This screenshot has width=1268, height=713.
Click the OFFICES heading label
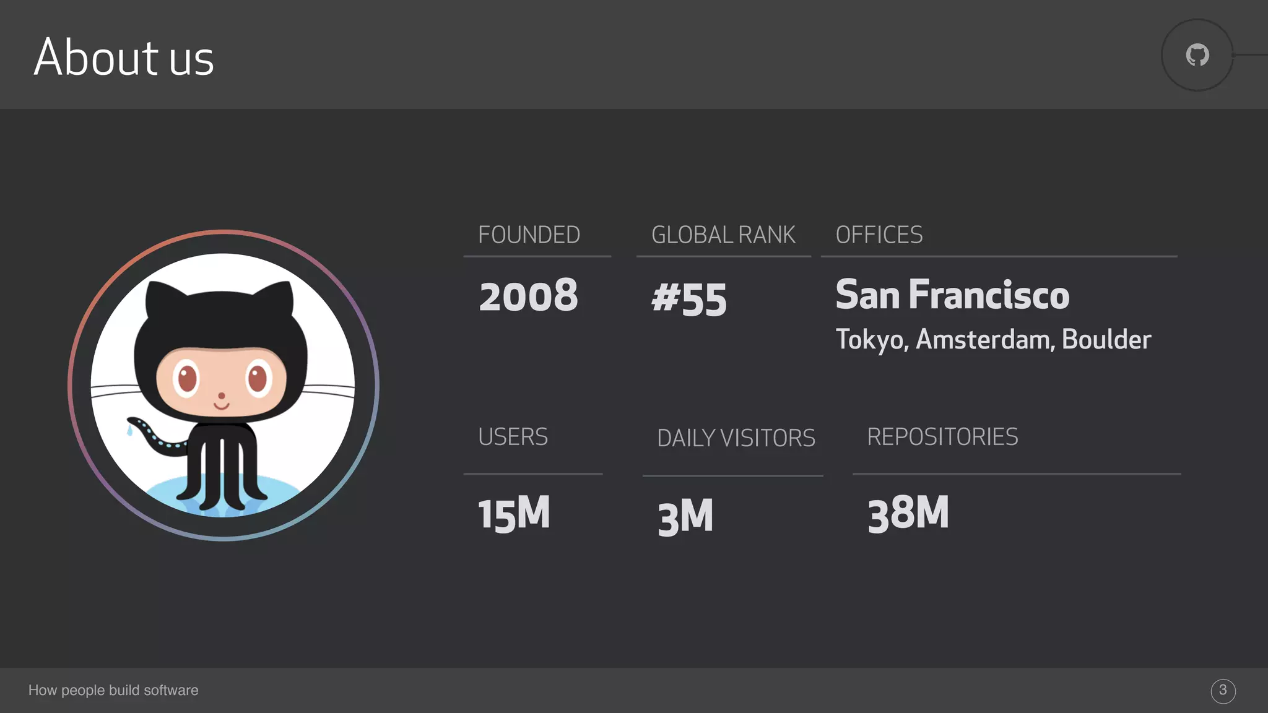(x=879, y=235)
